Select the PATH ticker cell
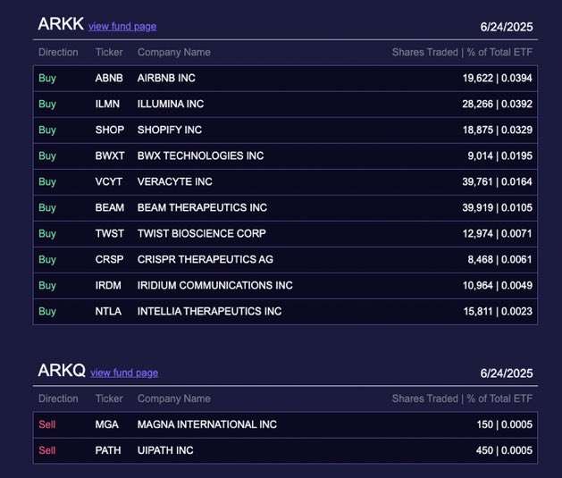Viewport: 562px width, 478px height. coord(108,450)
